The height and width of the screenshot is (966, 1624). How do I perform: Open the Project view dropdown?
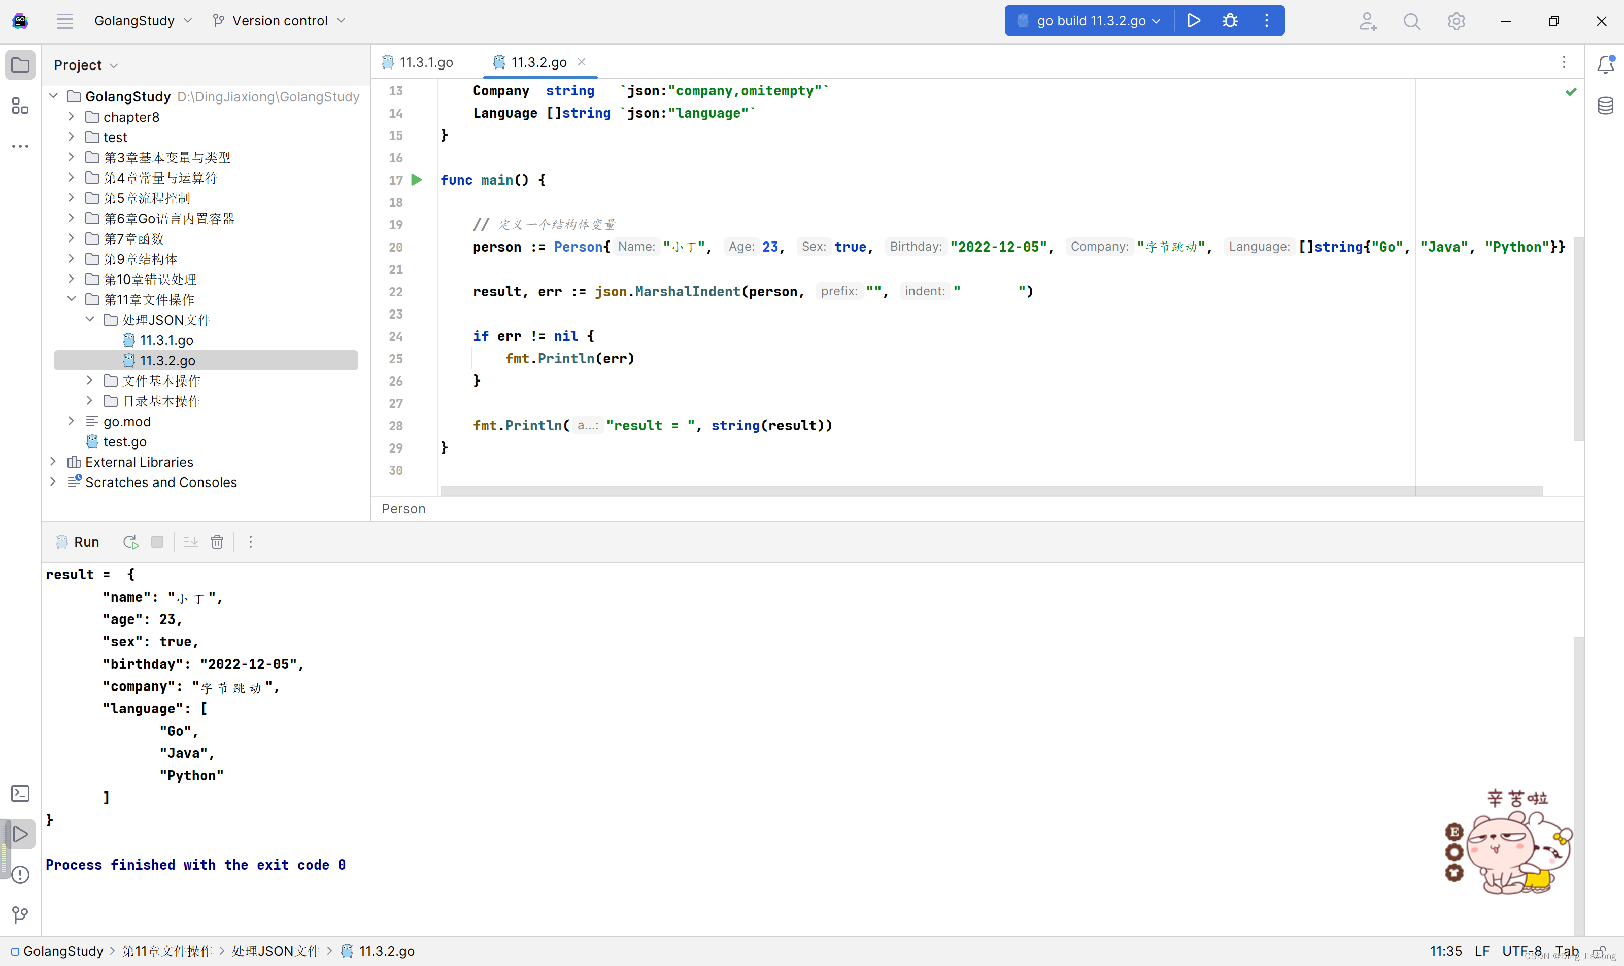point(85,65)
